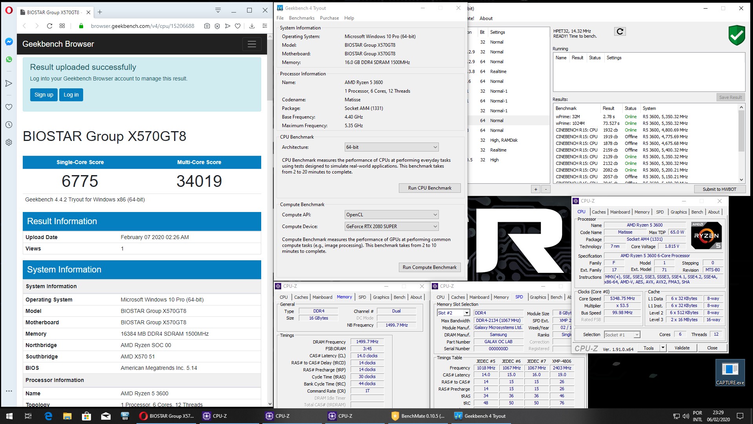Click CPU-Z Tools button
Image resolution: width=753 pixels, height=424 pixels.
[x=649, y=348]
